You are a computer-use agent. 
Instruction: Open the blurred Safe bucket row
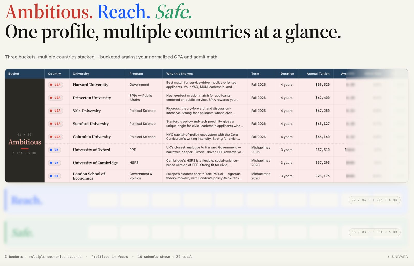[206, 232]
